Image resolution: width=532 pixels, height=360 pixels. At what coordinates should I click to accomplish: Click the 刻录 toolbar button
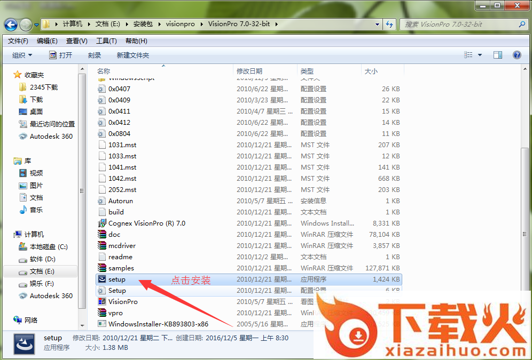click(x=95, y=55)
